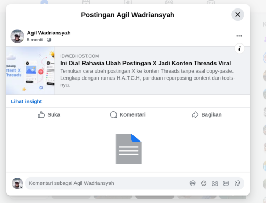266x203 pixels.
Task: Open Agil Wadriansyah's profile picture in post header
Action: pyautogui.click(x=18, y=37)
